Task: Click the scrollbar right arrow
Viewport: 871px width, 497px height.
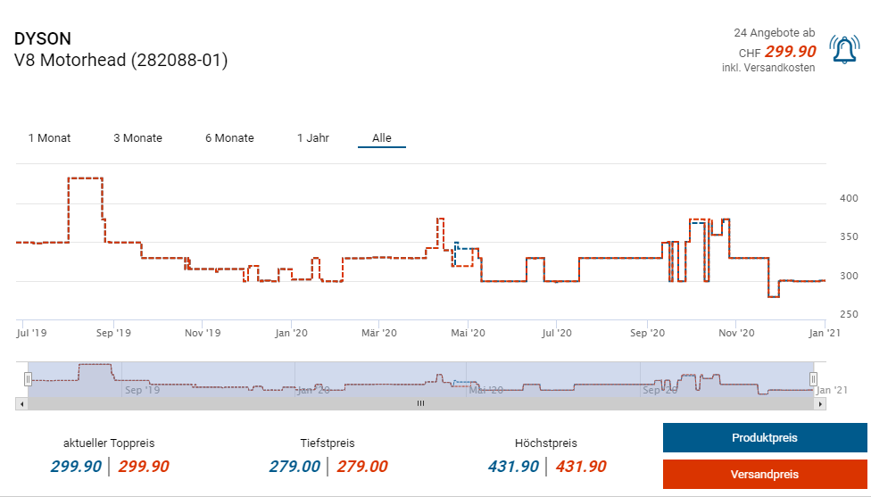Action: [x=820, y=403]
